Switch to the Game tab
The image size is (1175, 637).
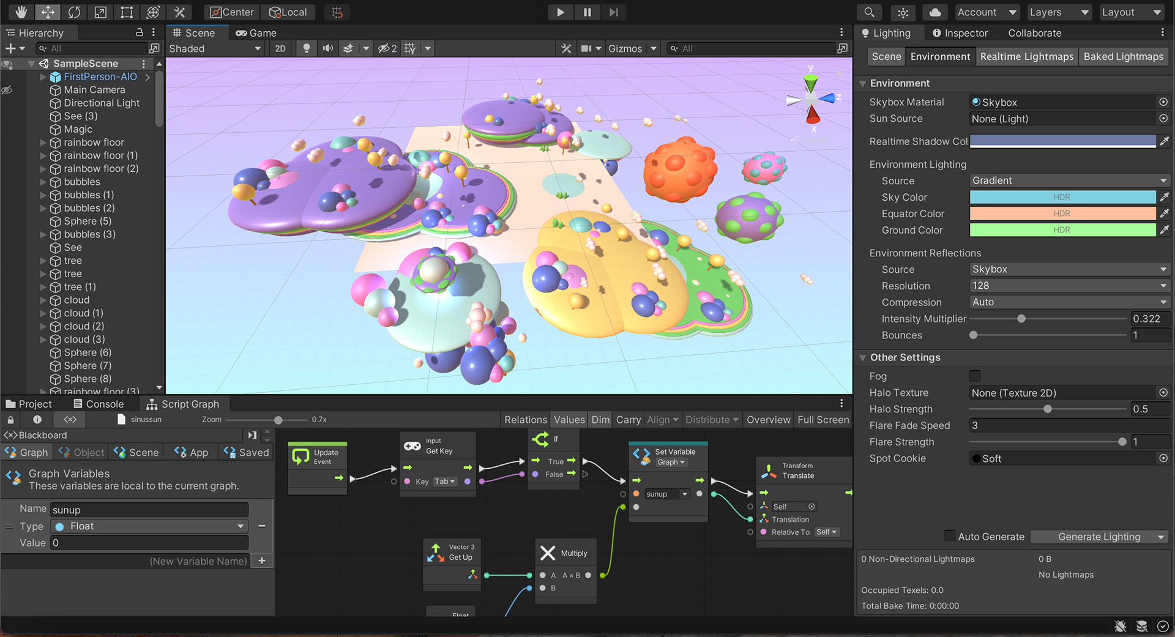point(256,33)
